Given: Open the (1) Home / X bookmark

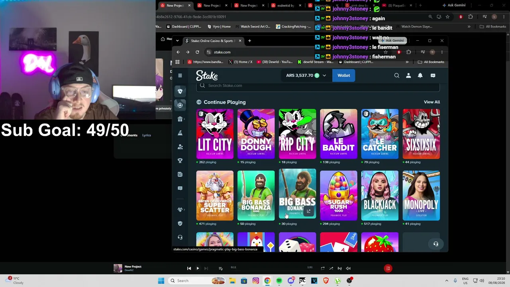Looking at the screenshot, I should pyautogui.click(x=240, y=62).
